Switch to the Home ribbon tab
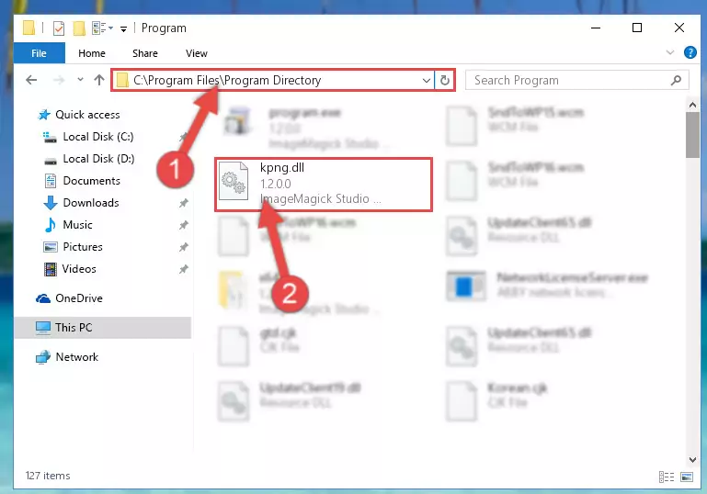The height and width of the screenshot is (494, 707). point(92,53)
